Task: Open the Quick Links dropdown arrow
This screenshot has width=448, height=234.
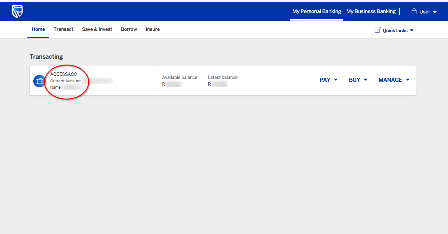Action: (412, 30)
